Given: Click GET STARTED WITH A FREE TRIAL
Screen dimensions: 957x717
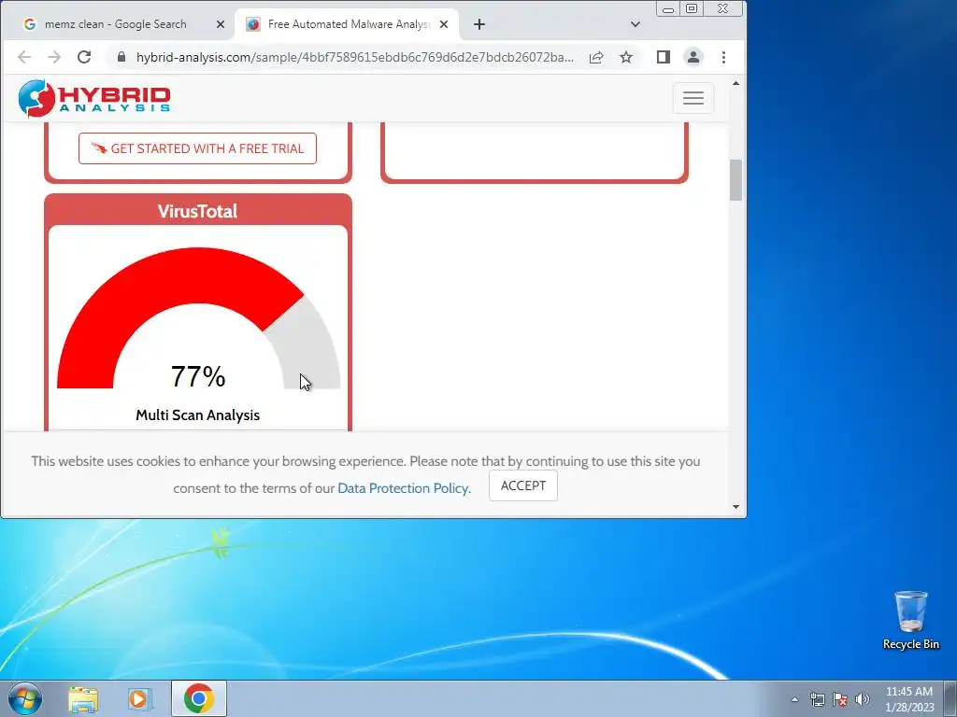Looking at the screenshot, I should 198,148.
